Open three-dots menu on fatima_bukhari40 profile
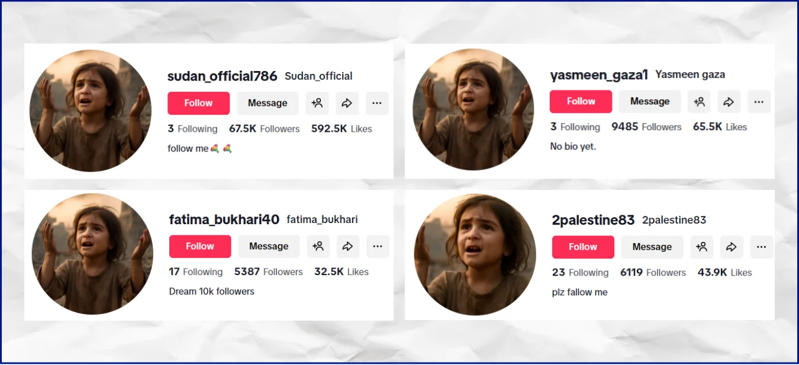 [378, 246]
